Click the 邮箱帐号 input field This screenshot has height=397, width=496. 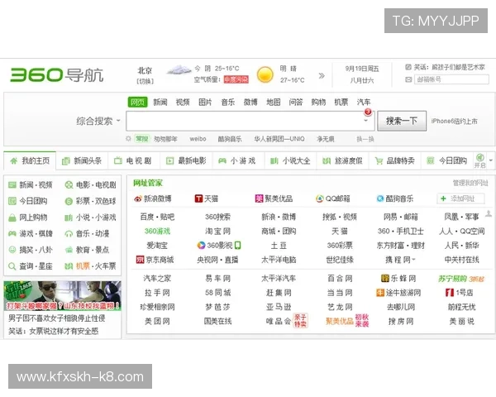coord(451,79)
